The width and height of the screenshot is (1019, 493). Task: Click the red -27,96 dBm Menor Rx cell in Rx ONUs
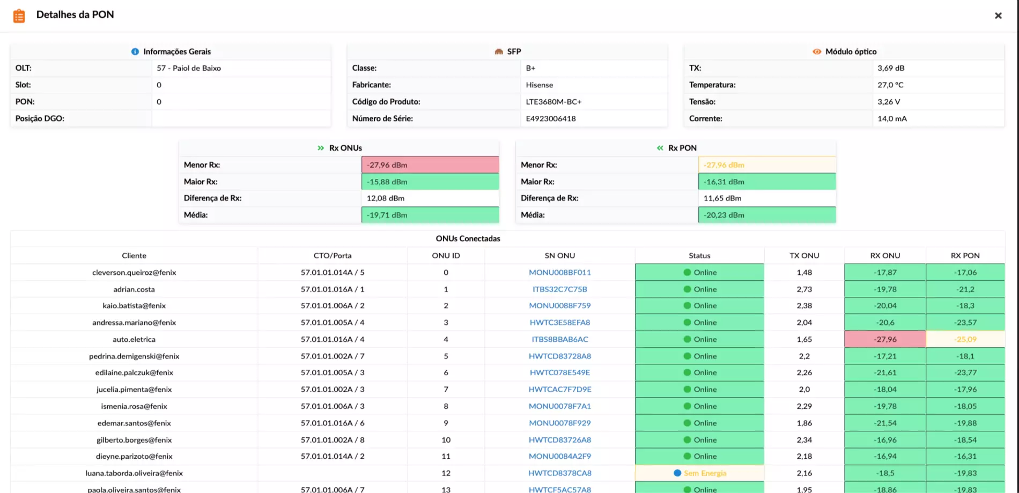point(430,165)
